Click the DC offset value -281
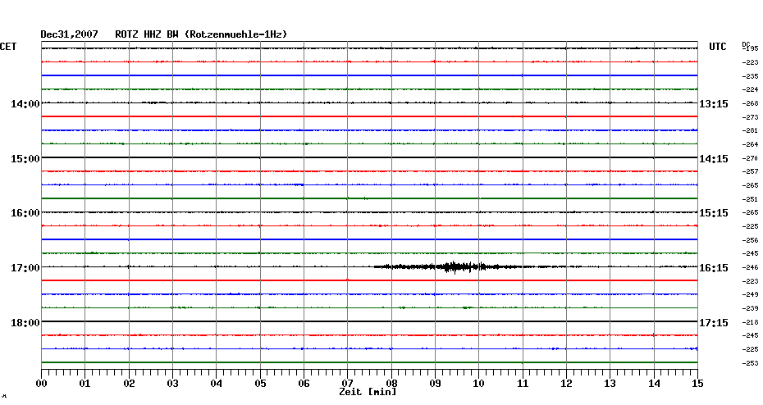The height and width of the screenshot is (405, 763). pos(750,131)
